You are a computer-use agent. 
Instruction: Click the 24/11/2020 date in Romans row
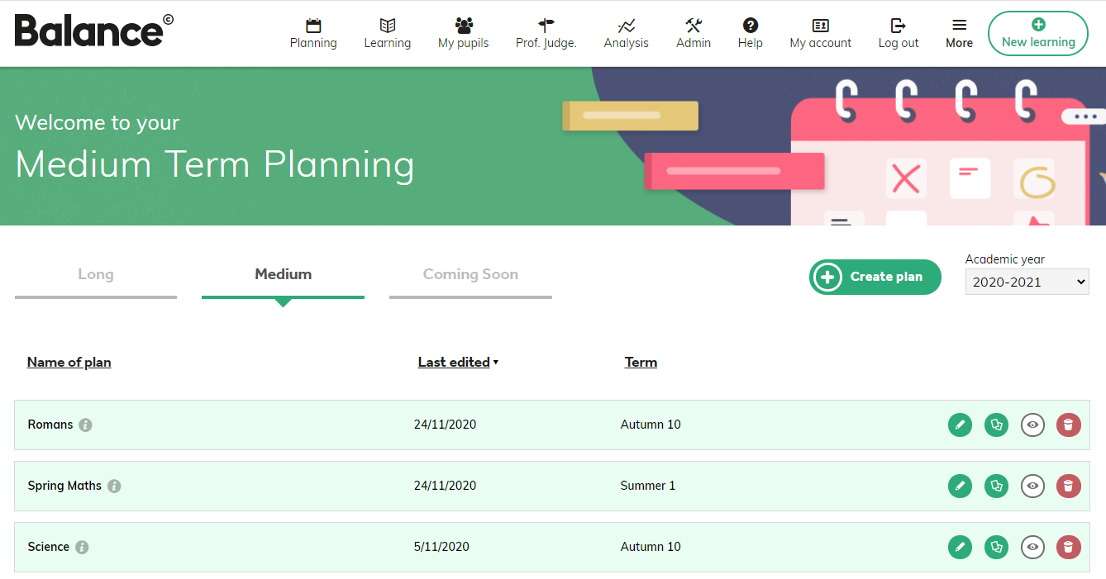coord(445,425)
